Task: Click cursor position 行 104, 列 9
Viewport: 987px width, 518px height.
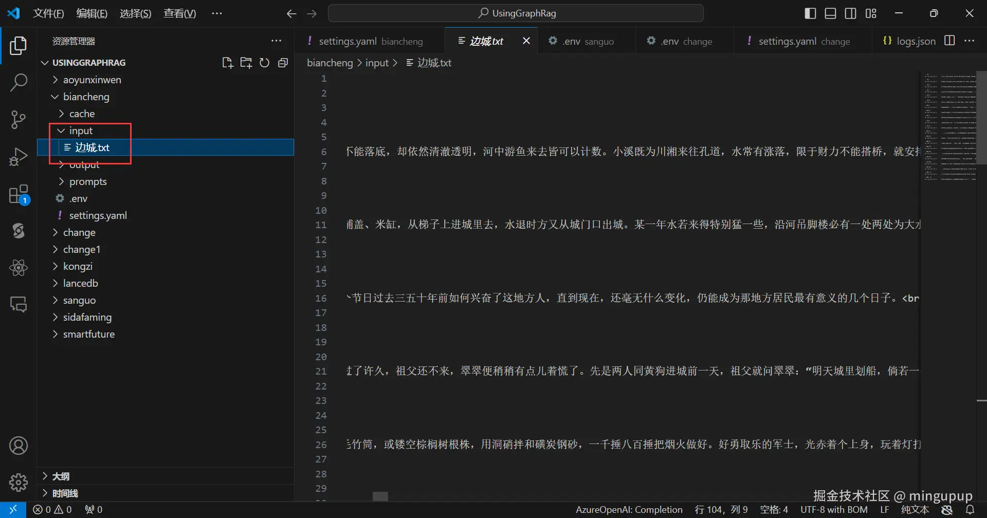Action: 721,509
